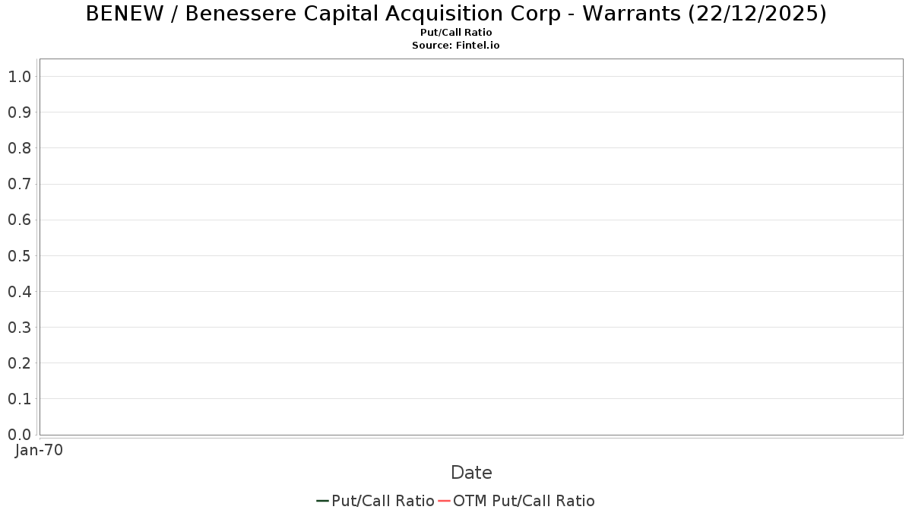
Task: Click the 0.0 y-axis tick label
Action: click(x=19, y=435)
